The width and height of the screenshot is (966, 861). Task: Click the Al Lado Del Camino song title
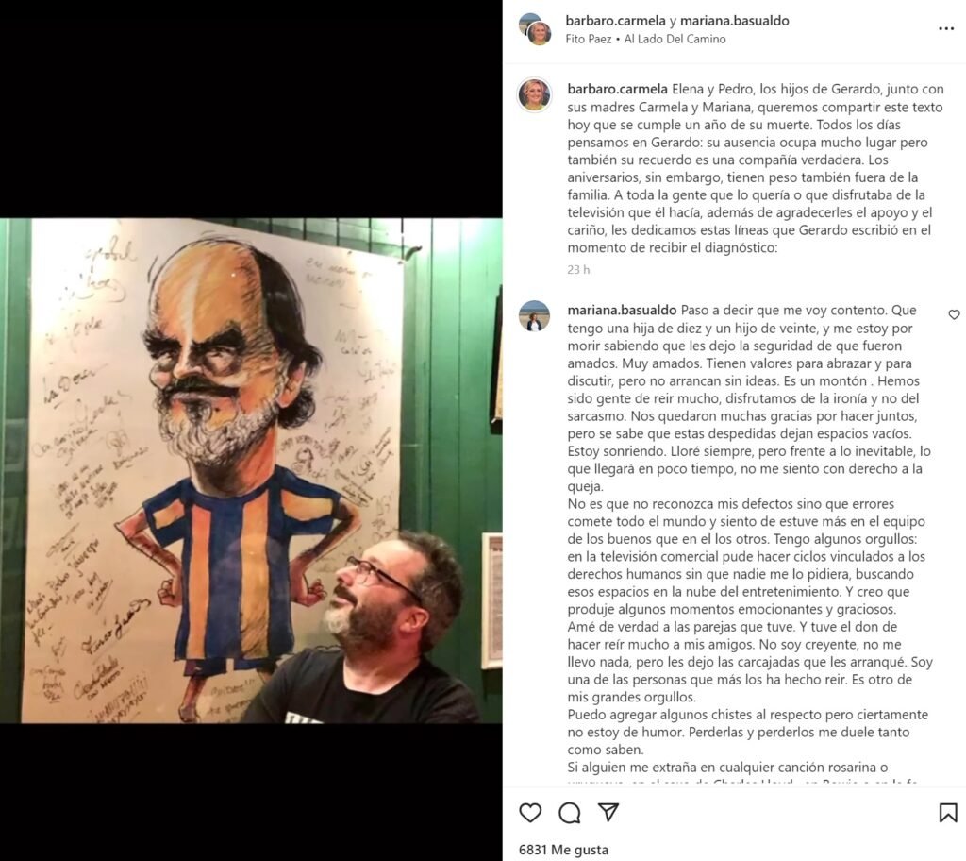[x=675, y=39]
